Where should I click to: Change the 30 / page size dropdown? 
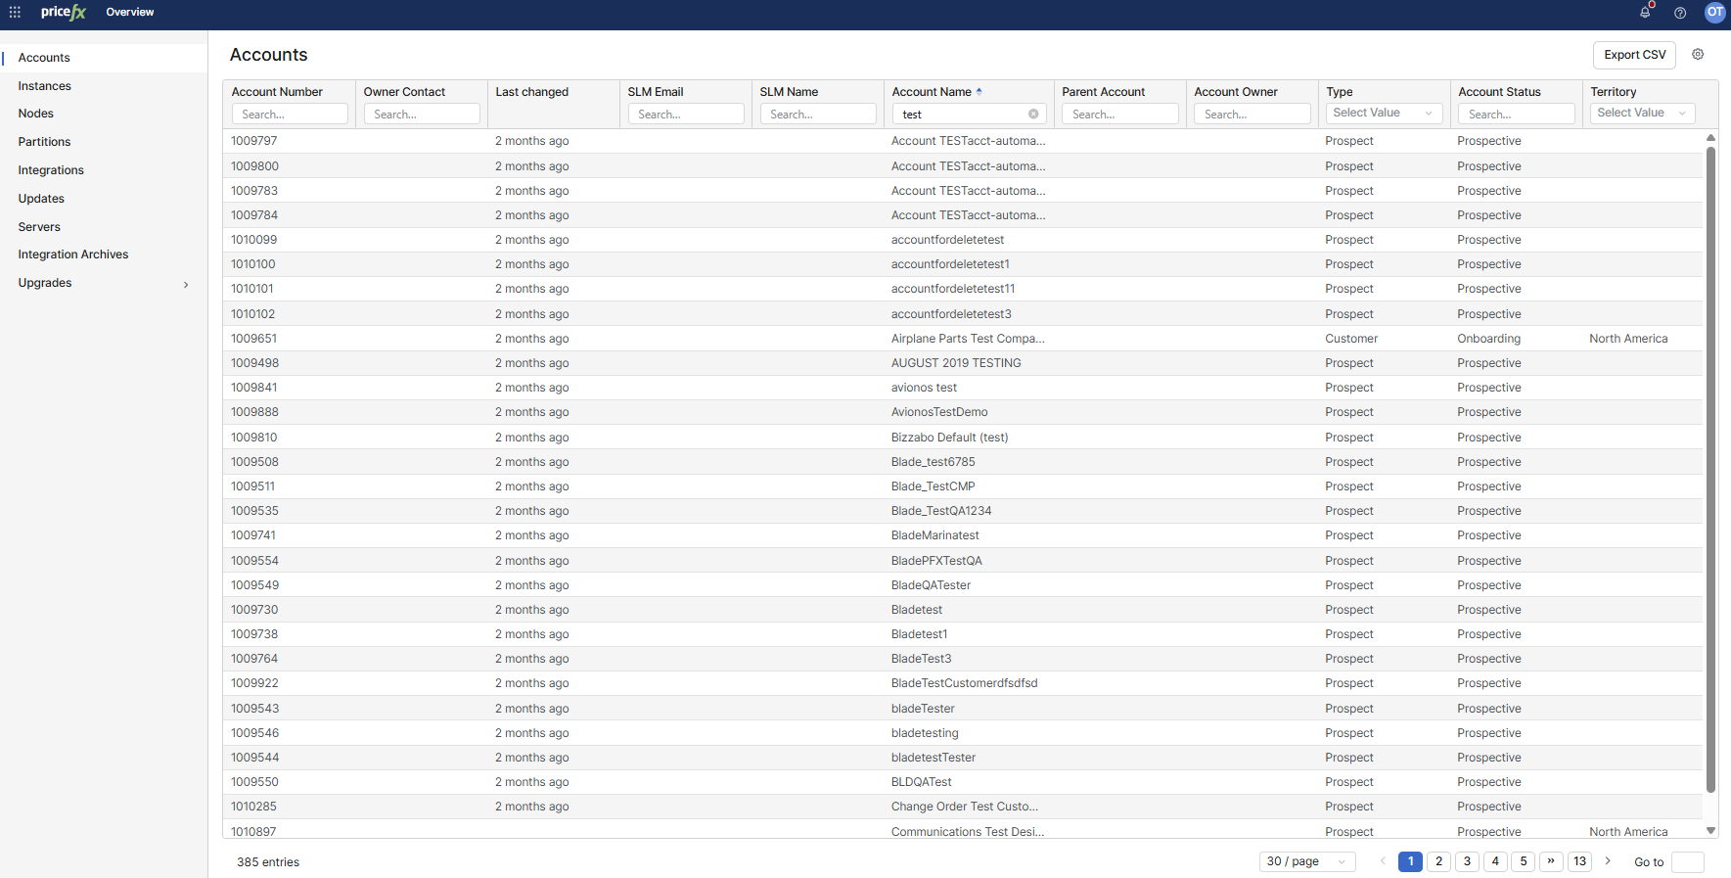(1306, 861)
